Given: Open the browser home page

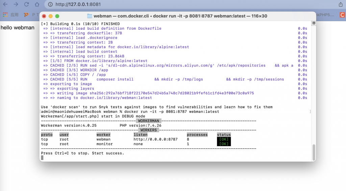Looking at the screenshot, I should (37, 4).
